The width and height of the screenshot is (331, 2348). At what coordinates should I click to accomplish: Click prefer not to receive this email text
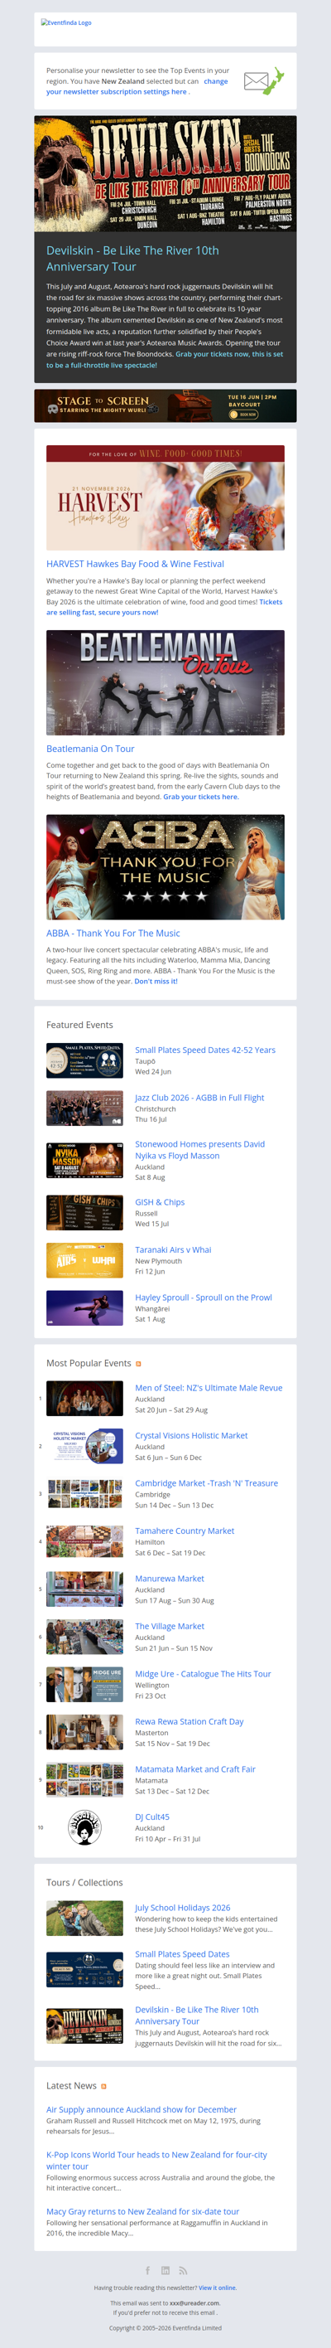pyautogui.click(x=165, y=2312)
